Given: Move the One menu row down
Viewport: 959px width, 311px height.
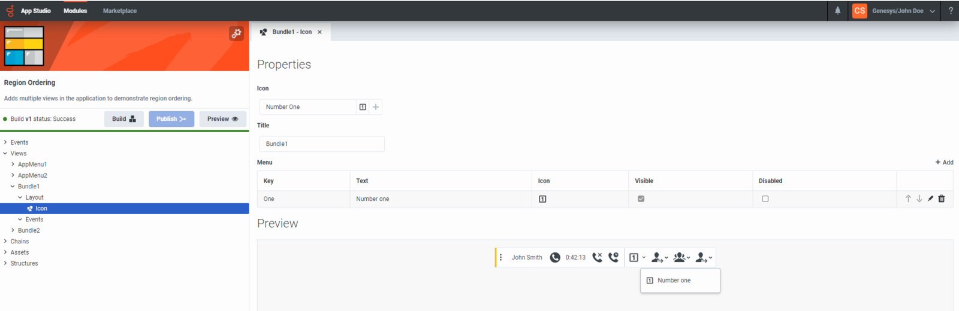Looking at the screenshot, I should (919, 199).
